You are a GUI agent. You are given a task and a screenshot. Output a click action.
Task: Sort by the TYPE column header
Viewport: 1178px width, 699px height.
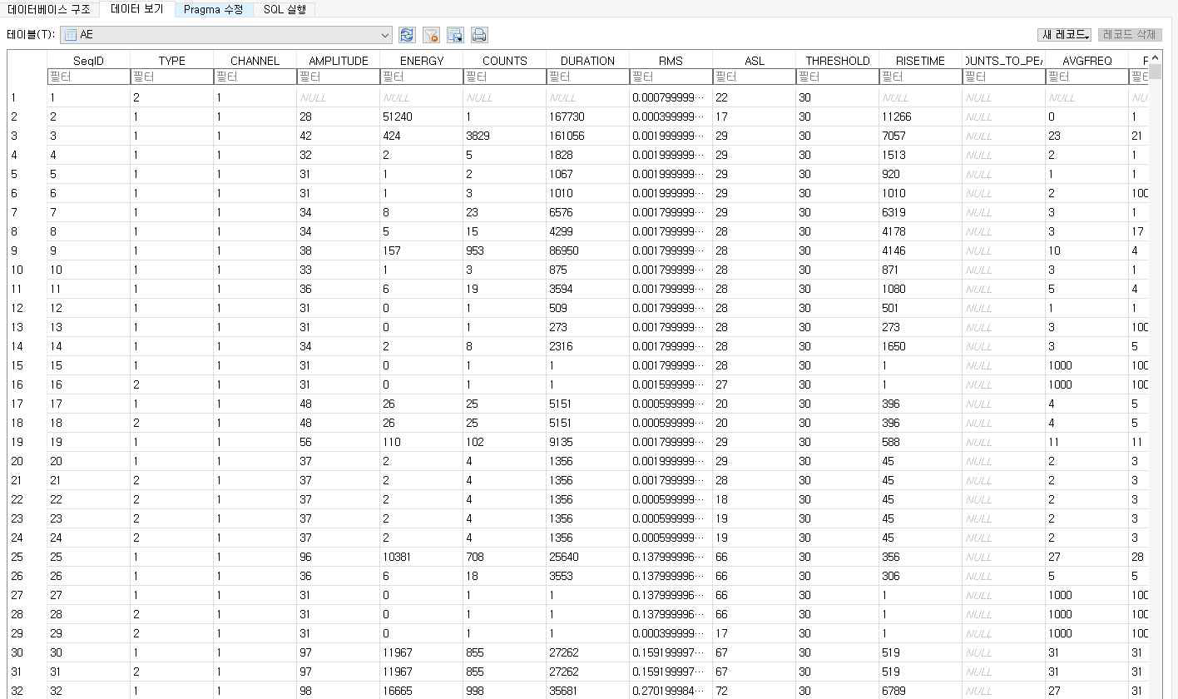(171, 61)
